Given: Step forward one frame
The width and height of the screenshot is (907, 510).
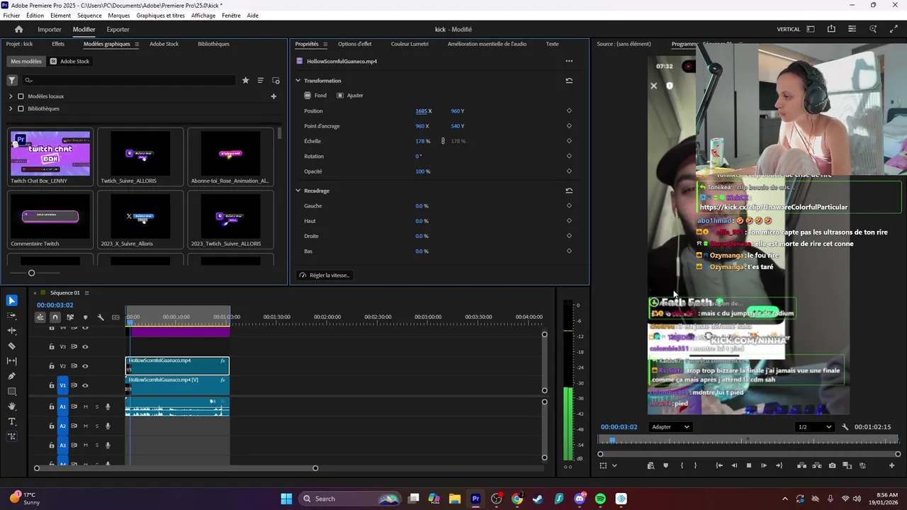Looking at the screenshot, I should click(x=764, y=465).
